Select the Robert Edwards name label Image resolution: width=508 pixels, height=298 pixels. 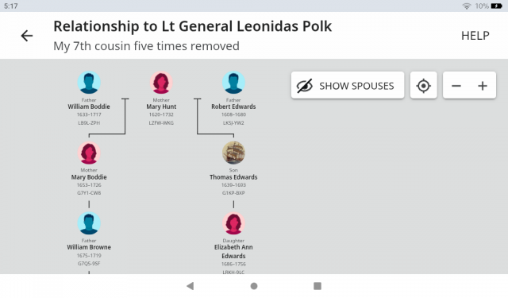[233, 106]
